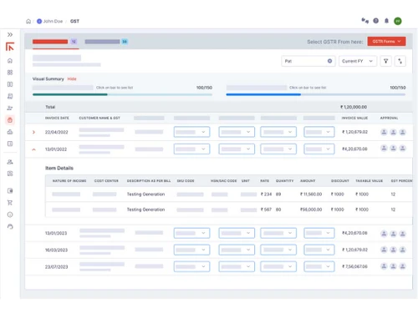
Task: Open the Home icon in the sidebar
Action: [10, 61]
